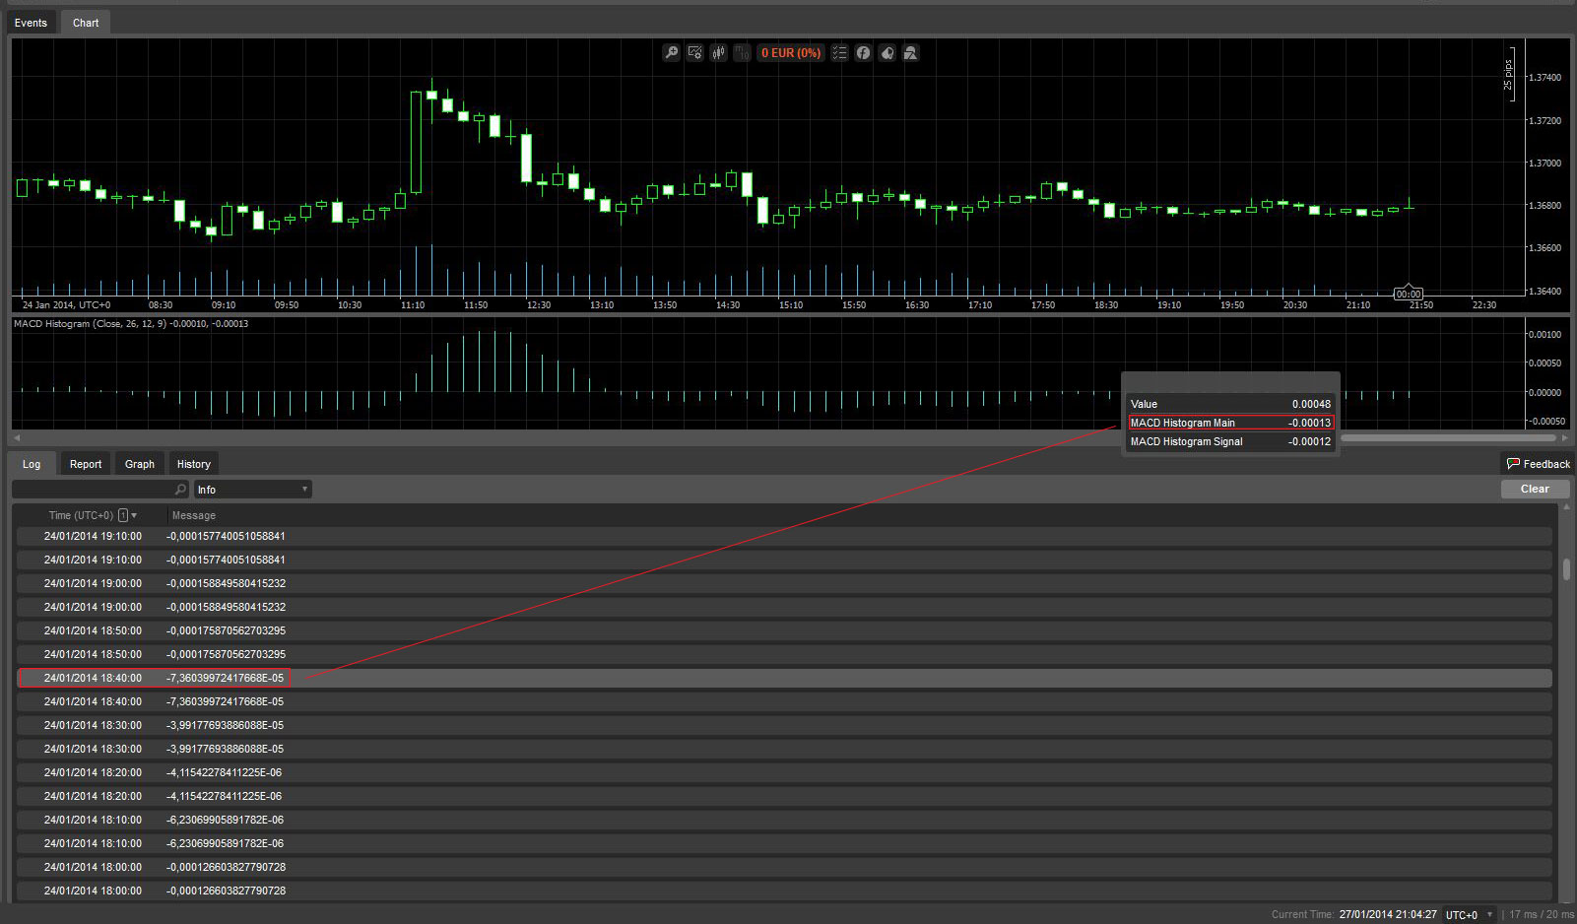The width and height of the screenshot is (1577, 924).
Task: Click the 21:50 time axis label
Action: 1421,305
